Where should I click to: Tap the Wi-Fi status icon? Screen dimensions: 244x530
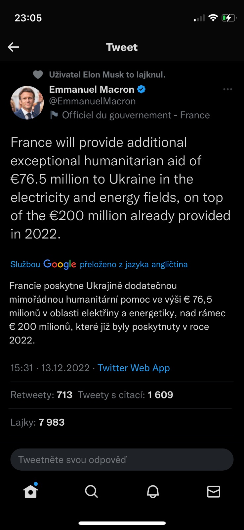(x=213, y=18)
